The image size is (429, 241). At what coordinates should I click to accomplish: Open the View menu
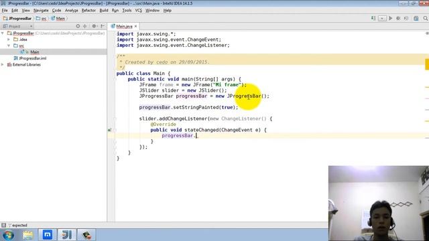(x=25, y=11)
